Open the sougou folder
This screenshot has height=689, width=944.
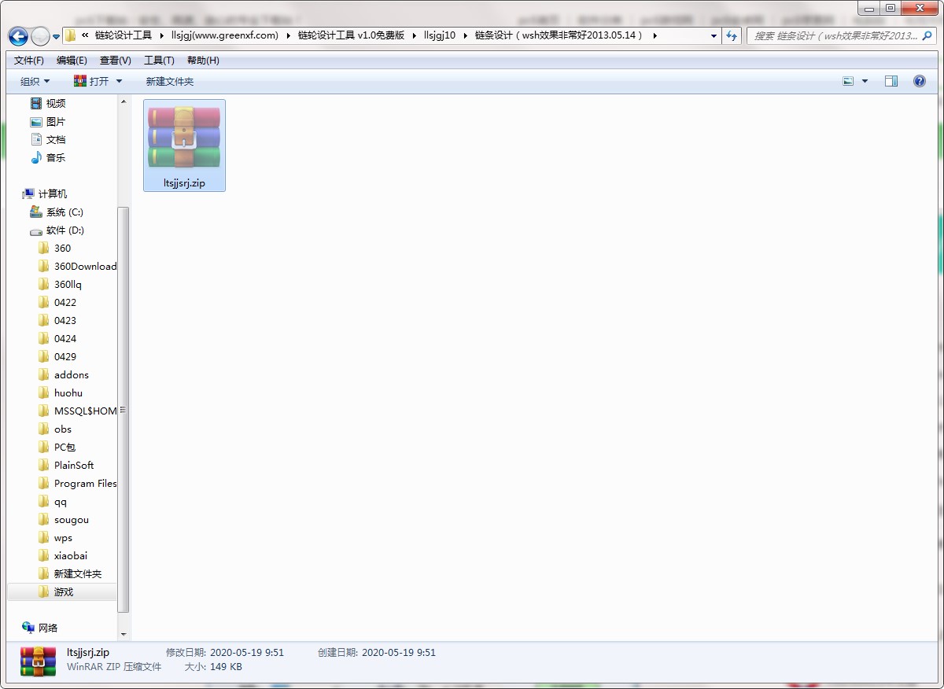[64, 519]
